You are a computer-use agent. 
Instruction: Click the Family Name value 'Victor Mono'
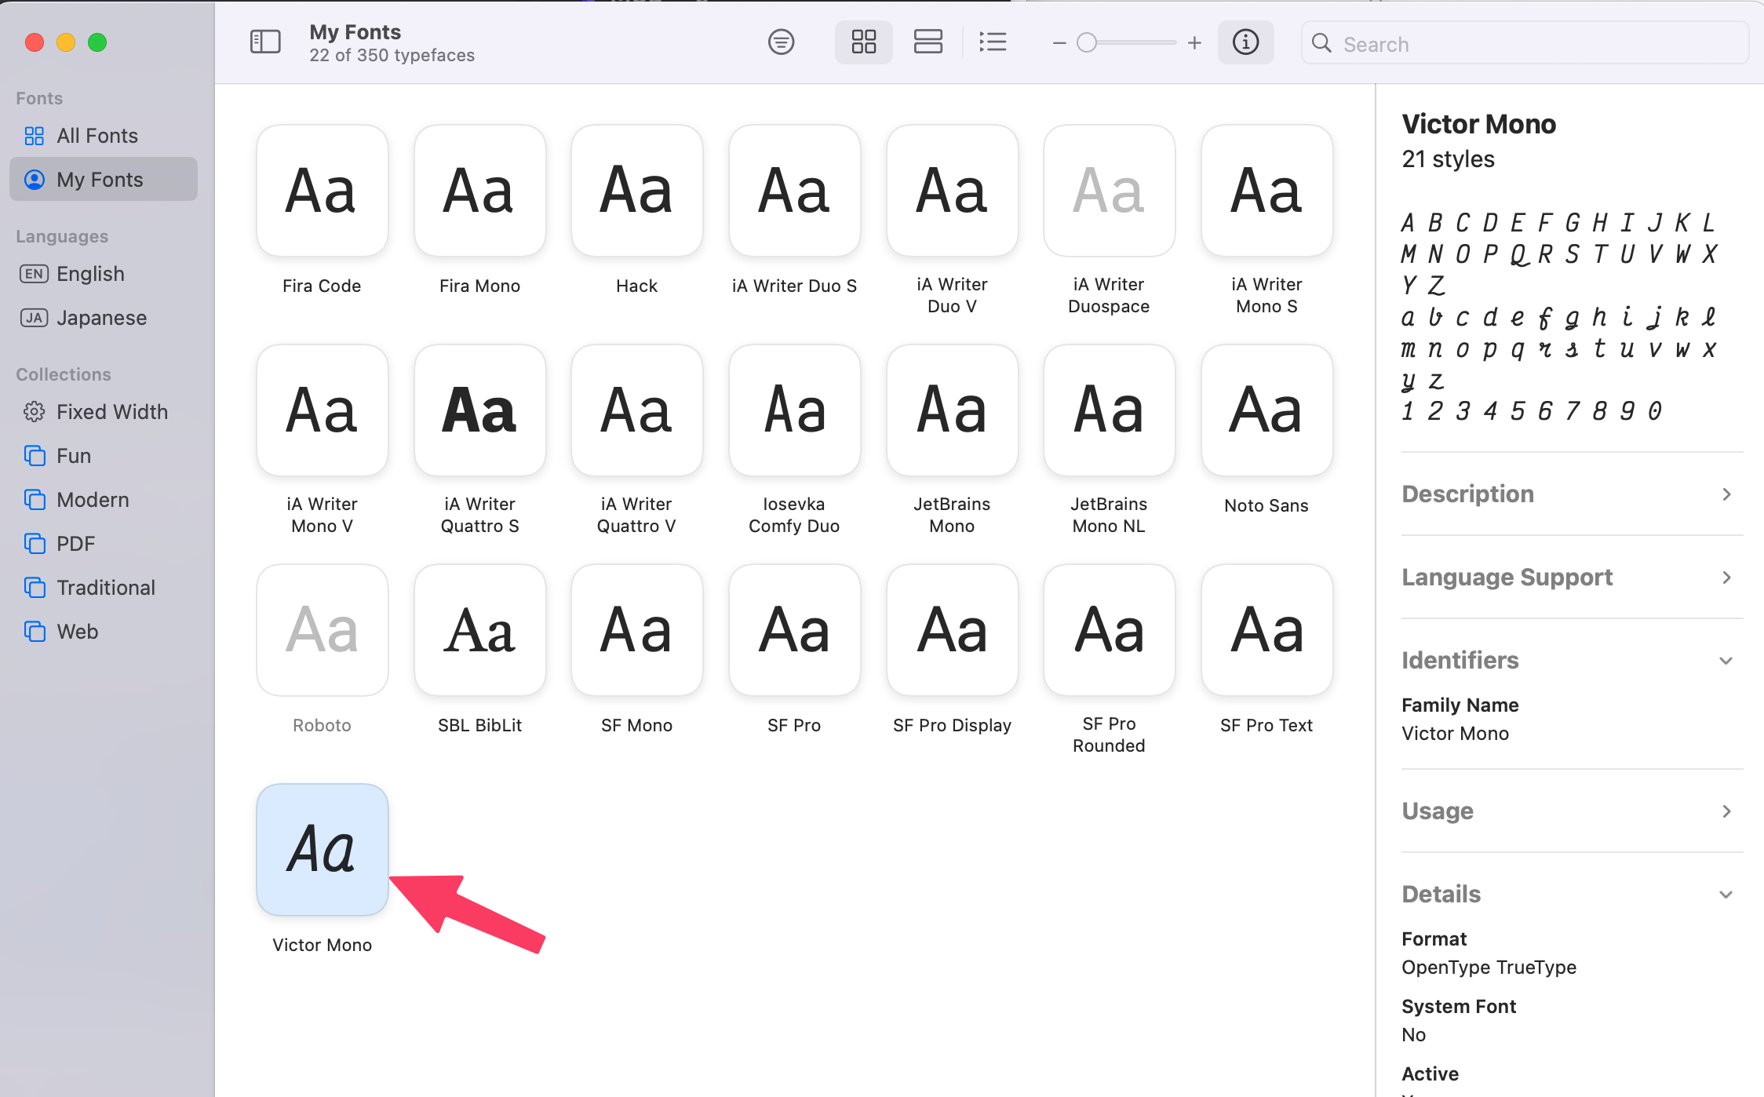click(x=1455, y=734)
